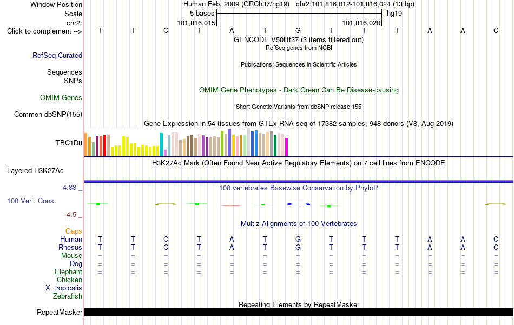This screenshot has width=514, height=325.
Task: Click the OMIM Gene Phenotypes title text
Action: [299, 90]
